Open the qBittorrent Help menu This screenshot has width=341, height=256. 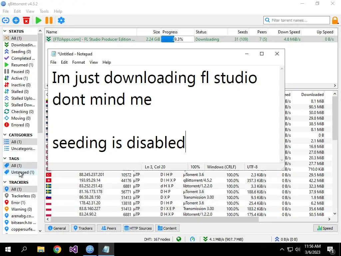pos(58,11)
